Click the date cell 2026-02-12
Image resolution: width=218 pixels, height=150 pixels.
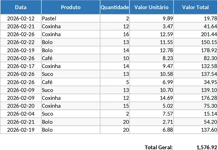pyautogui.click(x=21, y=19)
